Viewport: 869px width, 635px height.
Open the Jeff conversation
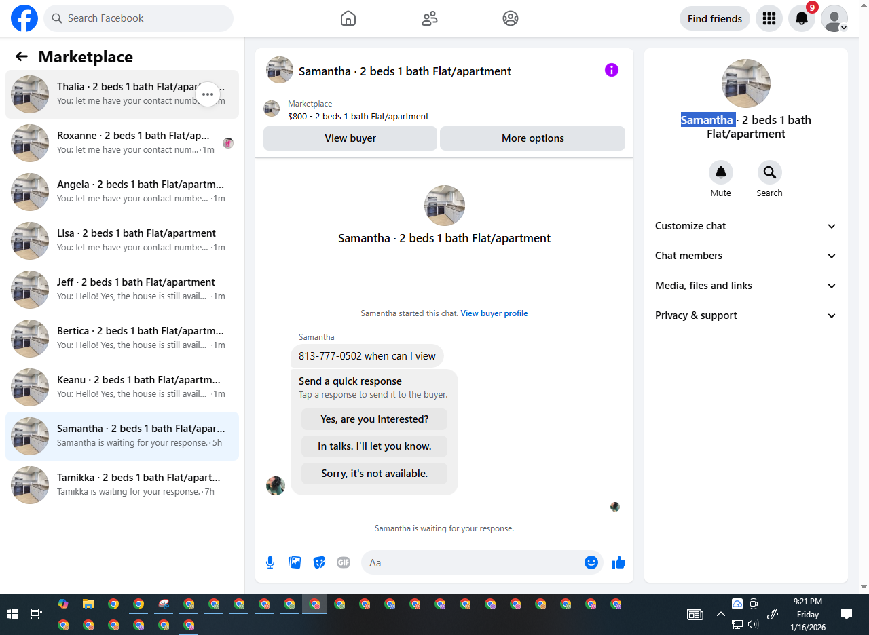click(122, 290)
